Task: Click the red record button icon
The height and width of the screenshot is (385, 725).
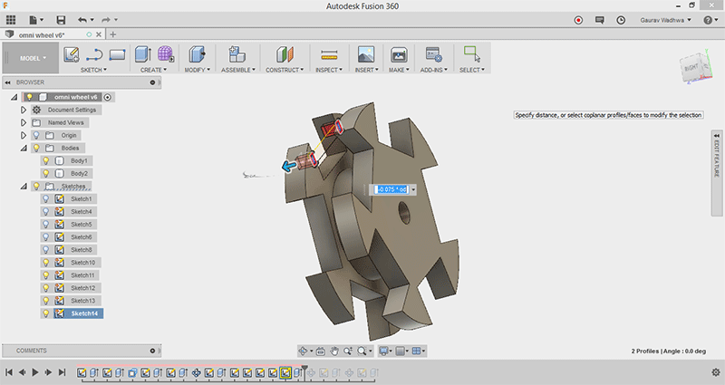Action: (x=578, y=20)
